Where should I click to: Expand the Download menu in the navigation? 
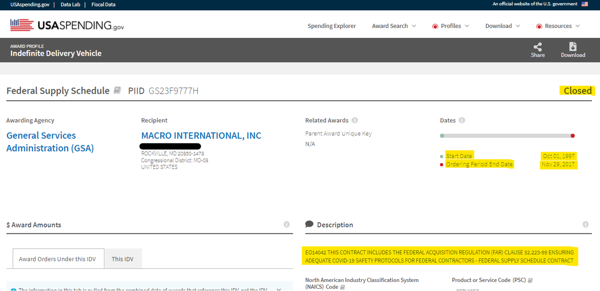(x=502, y=26)
